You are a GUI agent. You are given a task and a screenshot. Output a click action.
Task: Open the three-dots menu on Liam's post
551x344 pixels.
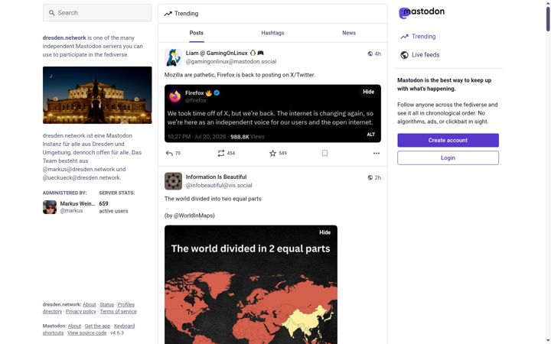click(377, 154)
